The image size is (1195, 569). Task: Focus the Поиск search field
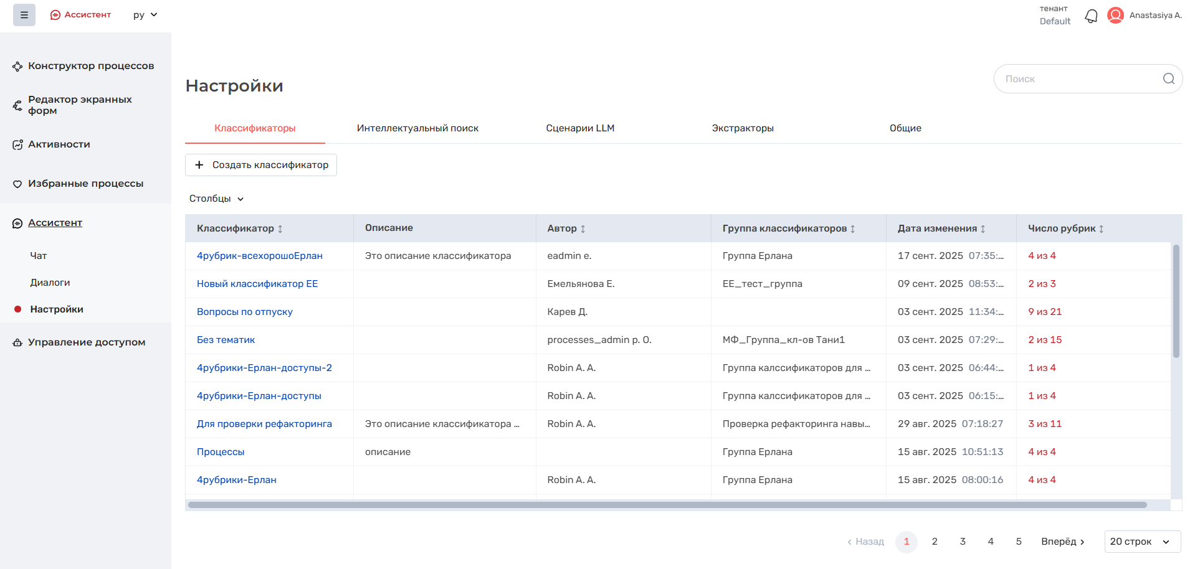click(x=1078, y=79)
